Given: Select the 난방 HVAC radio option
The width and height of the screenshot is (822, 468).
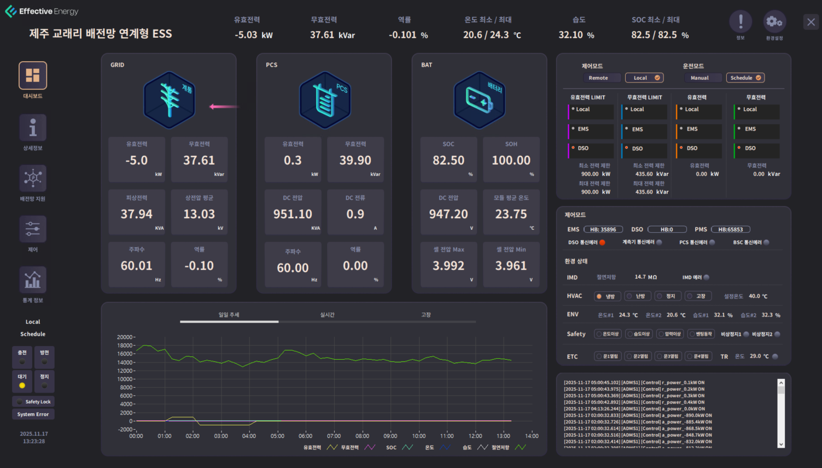Looking at the screenshot, I should (637, 296).
